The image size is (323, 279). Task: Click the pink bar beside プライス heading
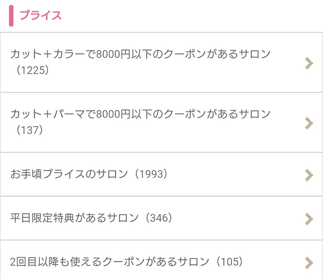tap(11, 15)
